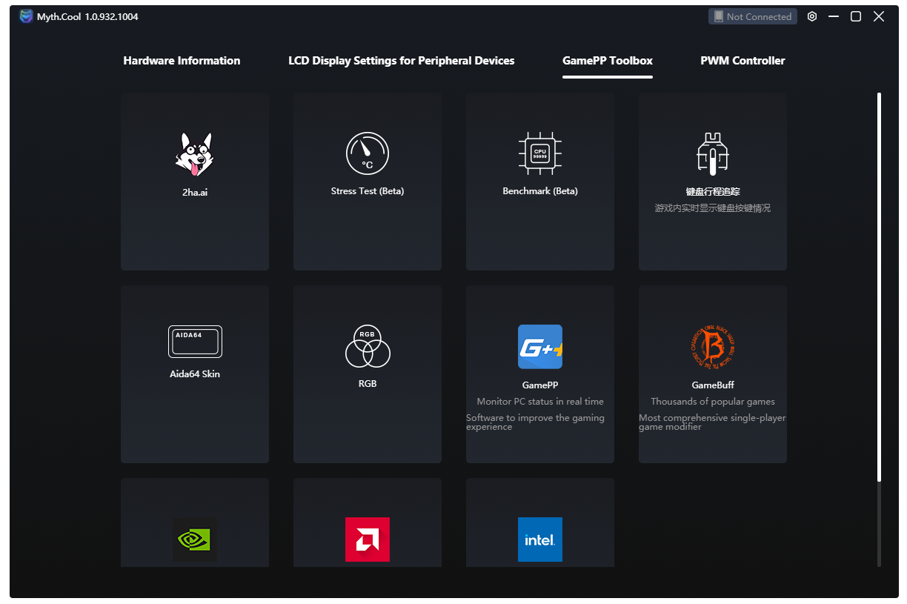907x604 pixels.
Task: Click the AMD red logo tile
Action: (x=368, y=540)
